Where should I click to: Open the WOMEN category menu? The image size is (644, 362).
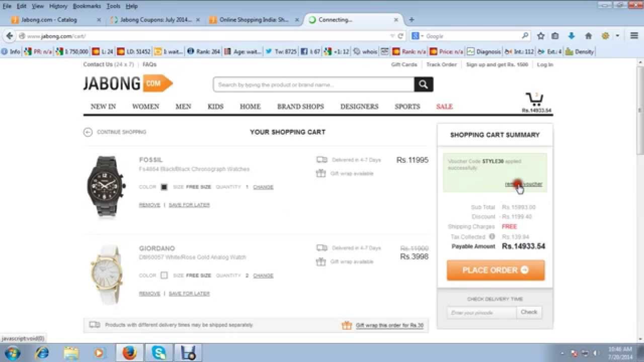click(145, 107)
